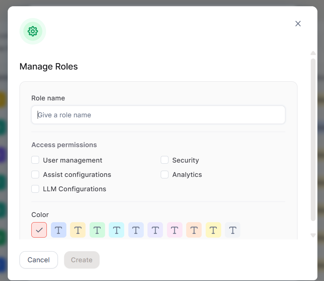Click the green settings gear icon

point(33,31)
